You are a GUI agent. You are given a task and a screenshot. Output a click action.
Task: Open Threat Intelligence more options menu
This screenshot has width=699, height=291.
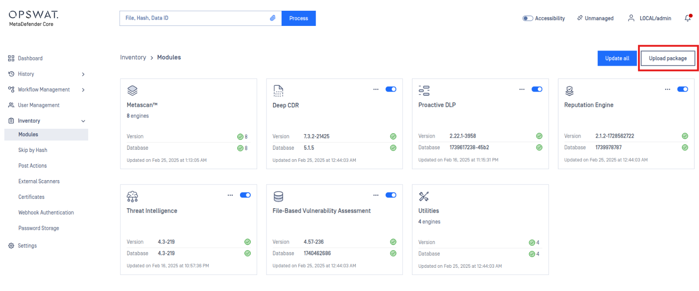(230, 195)
